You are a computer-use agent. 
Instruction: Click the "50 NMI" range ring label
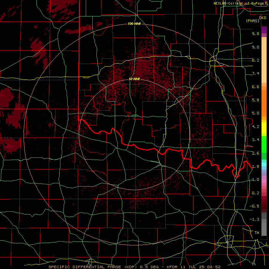click(134, 79)
